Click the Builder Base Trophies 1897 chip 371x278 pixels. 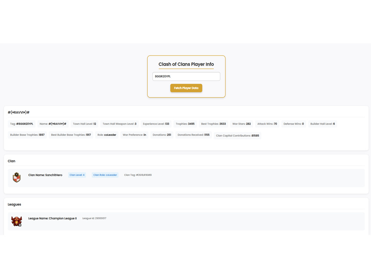[x=27, y=135]
